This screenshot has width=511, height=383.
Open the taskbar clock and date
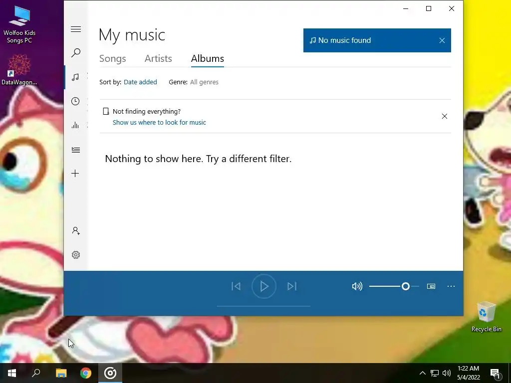click(x=468, y=373)
